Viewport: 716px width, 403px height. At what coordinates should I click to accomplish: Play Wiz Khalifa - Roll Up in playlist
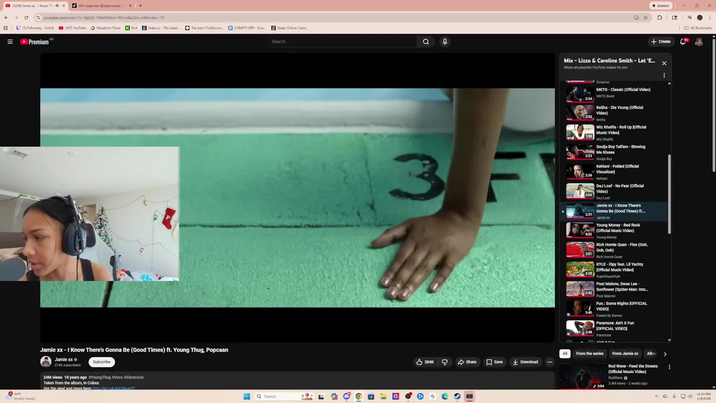click(x=615, y=132)
